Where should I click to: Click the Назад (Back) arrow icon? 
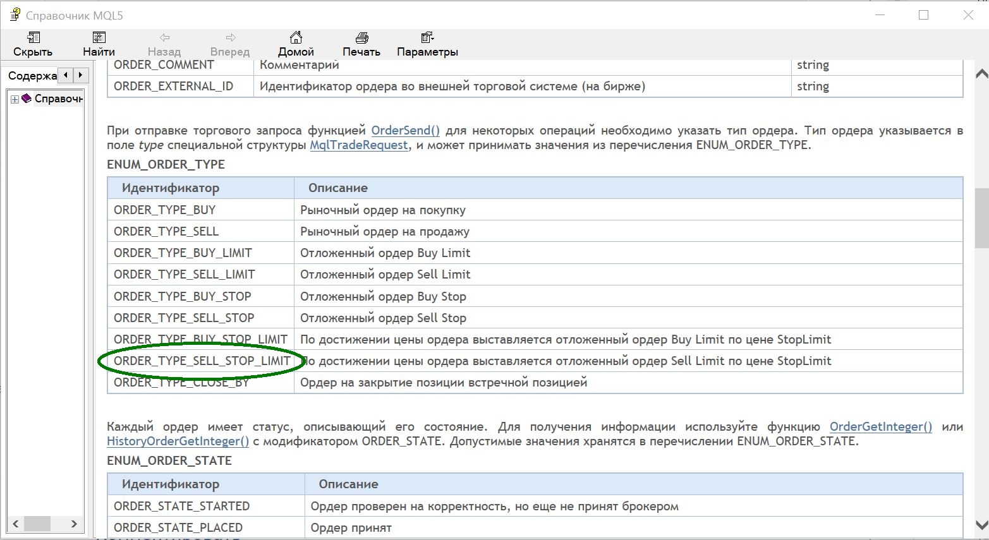[x=164, y=38]
